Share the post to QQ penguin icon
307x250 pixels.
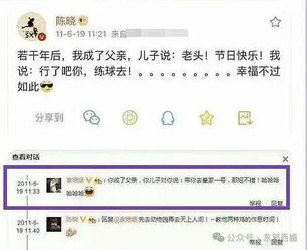168,118
